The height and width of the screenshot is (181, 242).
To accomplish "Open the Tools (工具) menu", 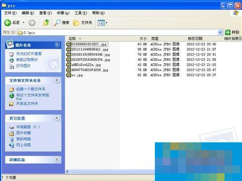I will pos(81,13).
